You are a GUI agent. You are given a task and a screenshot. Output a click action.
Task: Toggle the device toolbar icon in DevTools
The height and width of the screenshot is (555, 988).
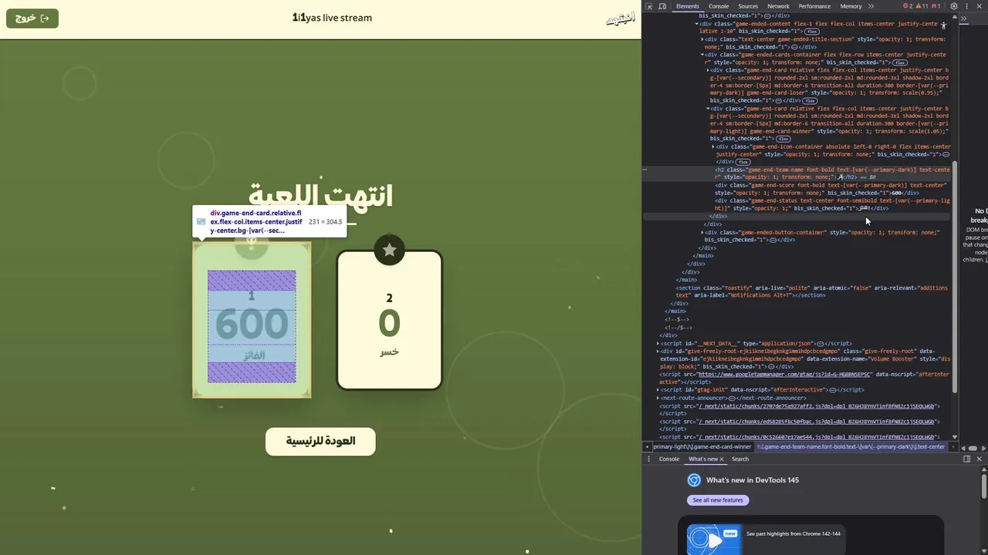pyautogui.click(x=661, y=6)
